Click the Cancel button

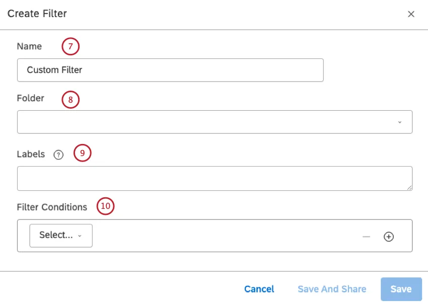tap(259, 289)
